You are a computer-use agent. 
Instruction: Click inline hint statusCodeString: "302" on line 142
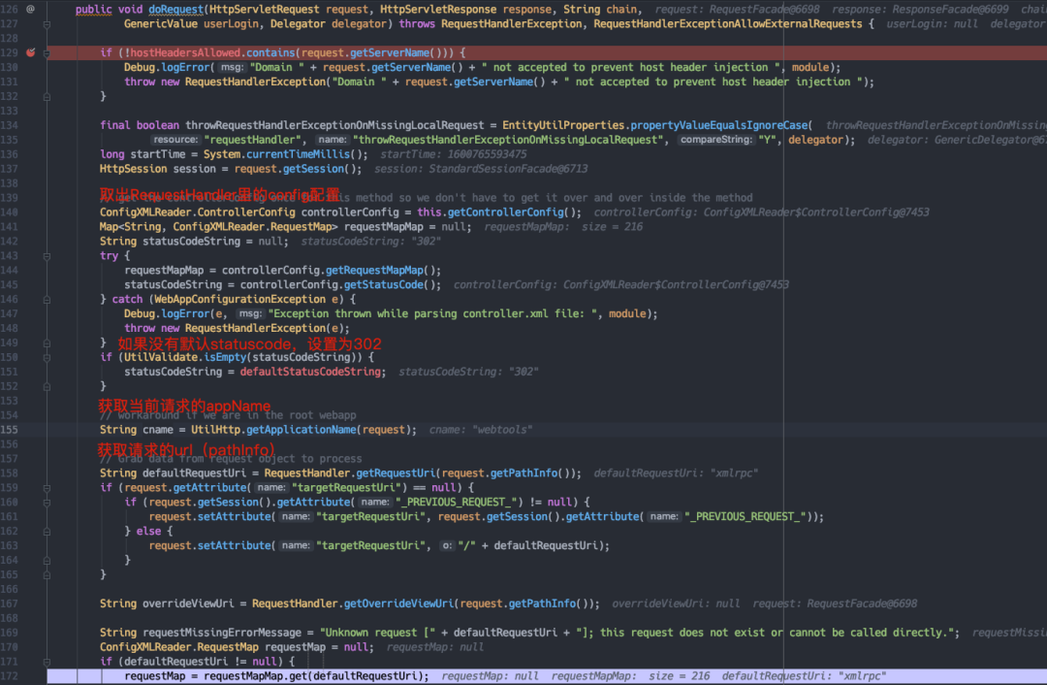[371, 242]
